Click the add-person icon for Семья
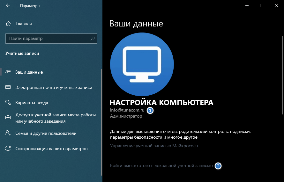Screen dimensions: 284x182 (x=8, y=133)
